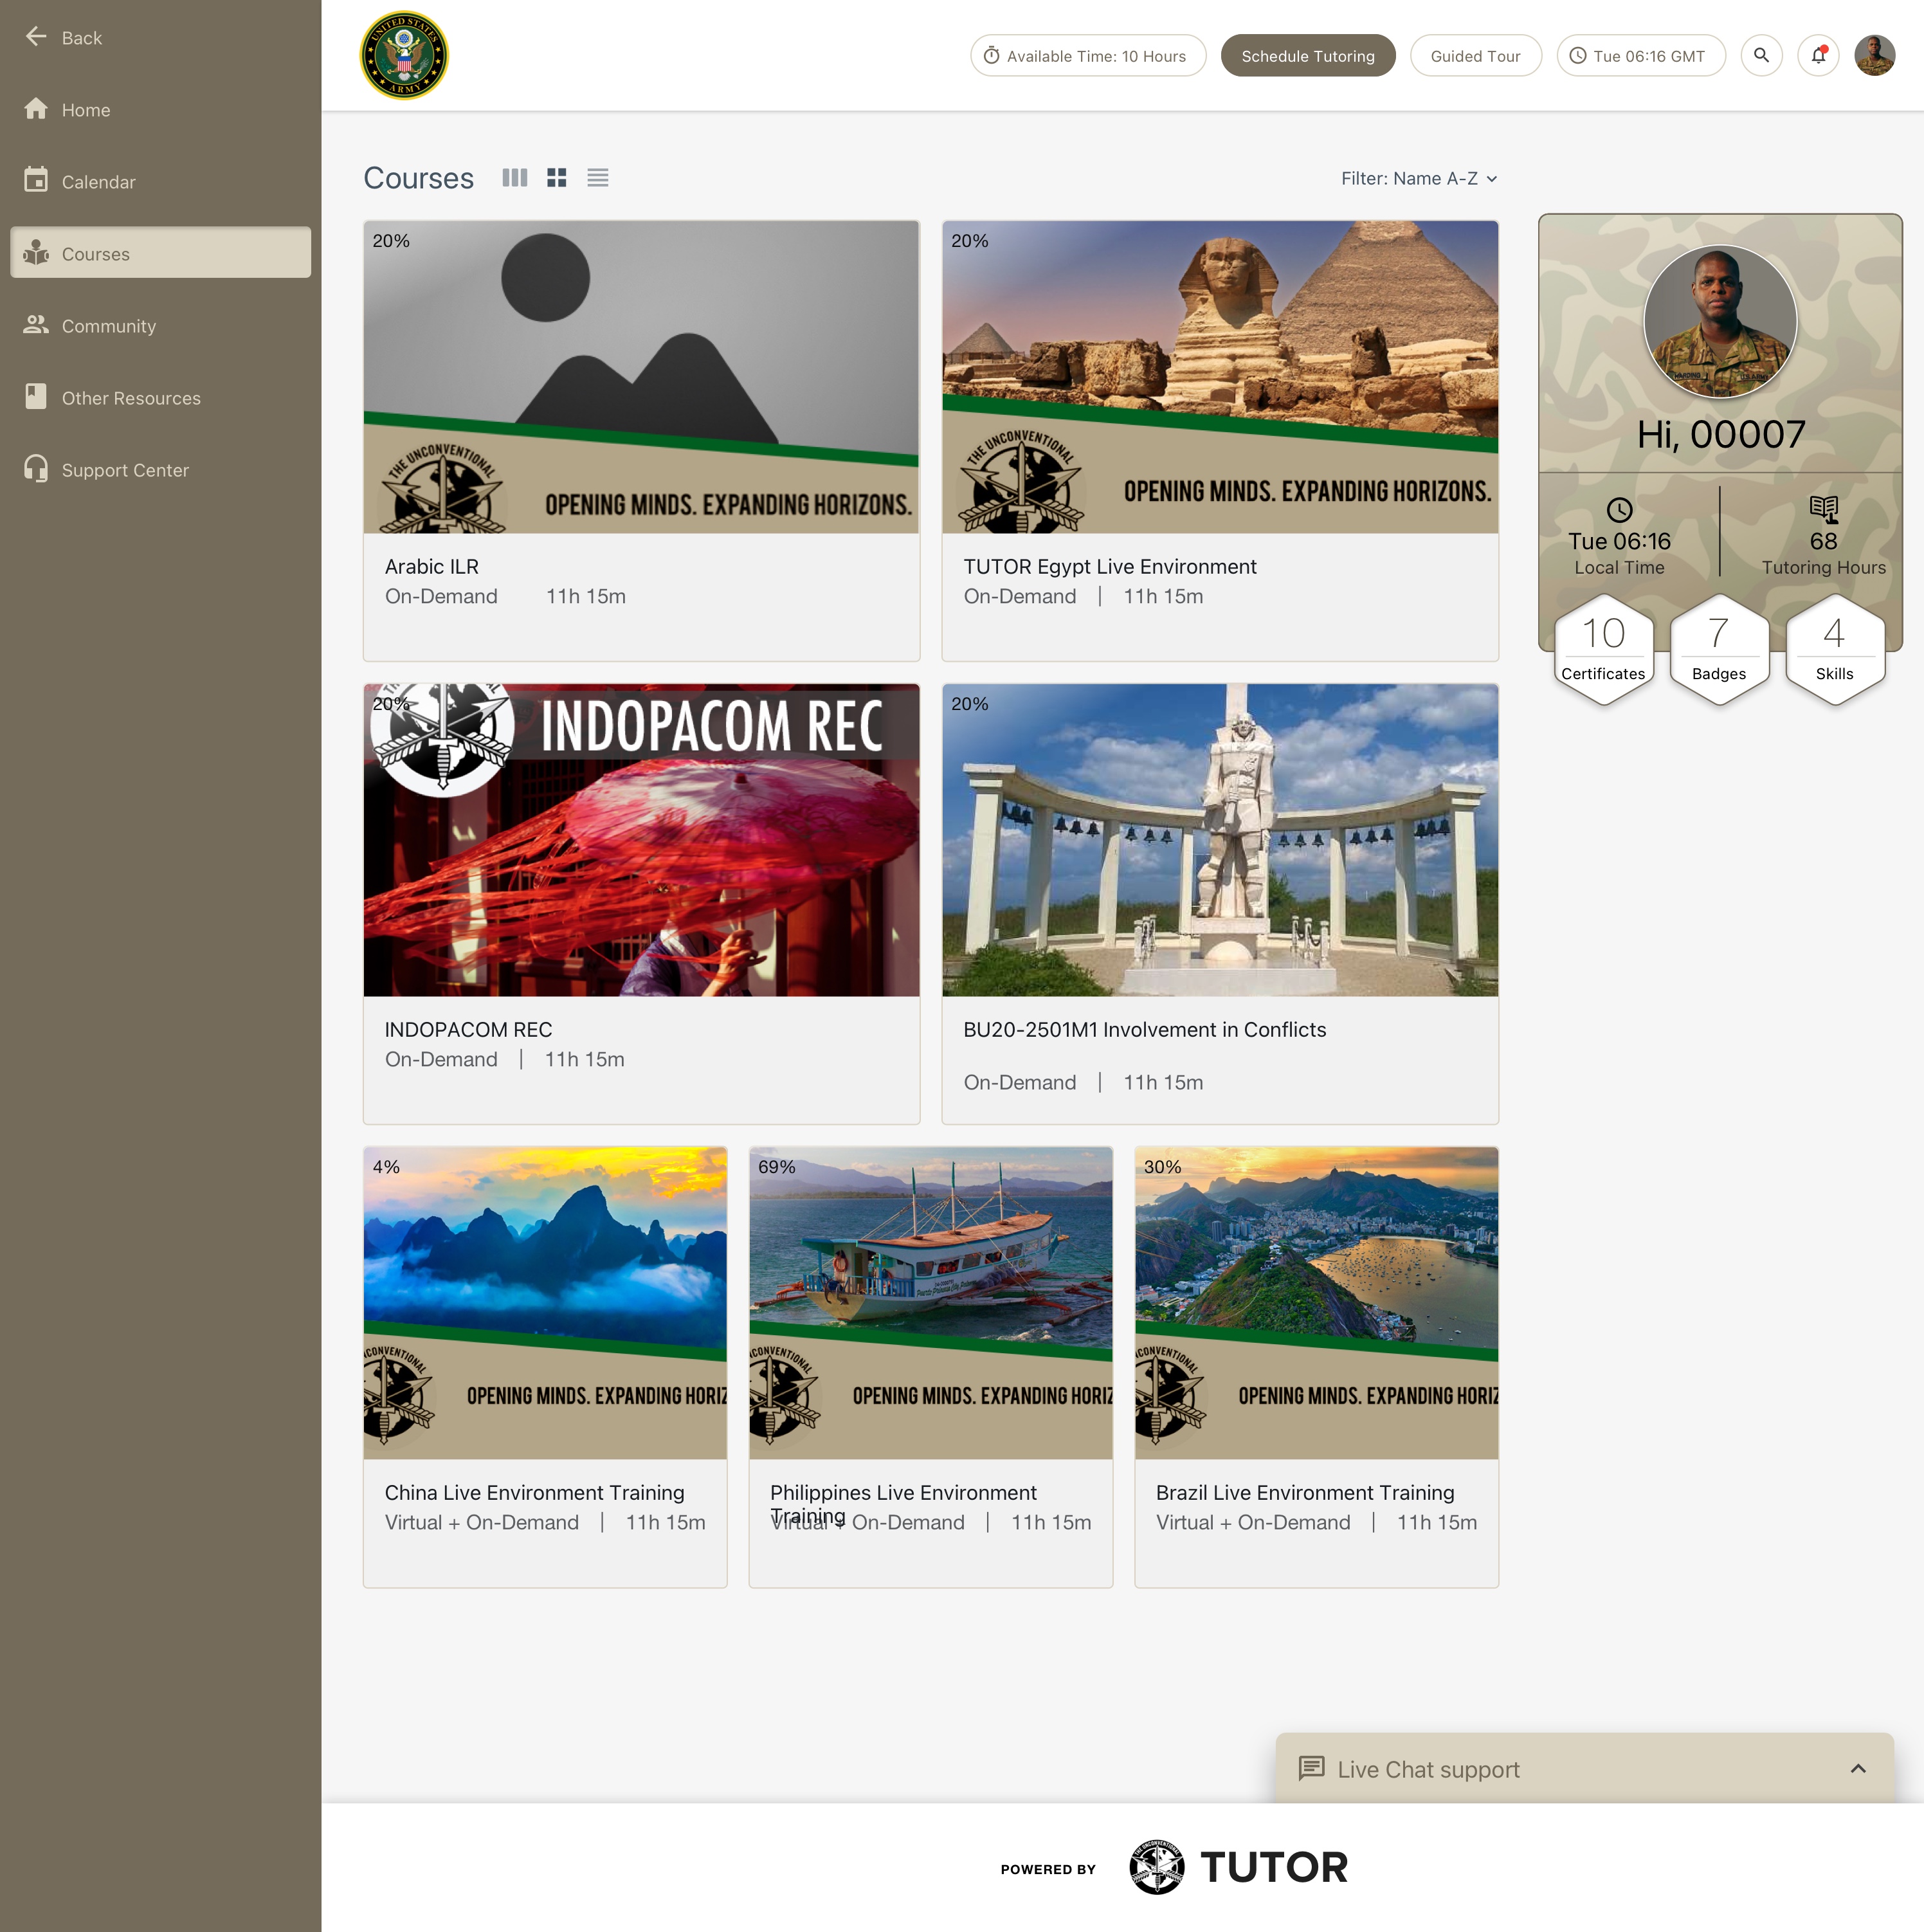Click the Back arrow icon
Image resolution: width=1924 pixels, height=1932 pixels.
pyautogui.click(x=36, y=37)
